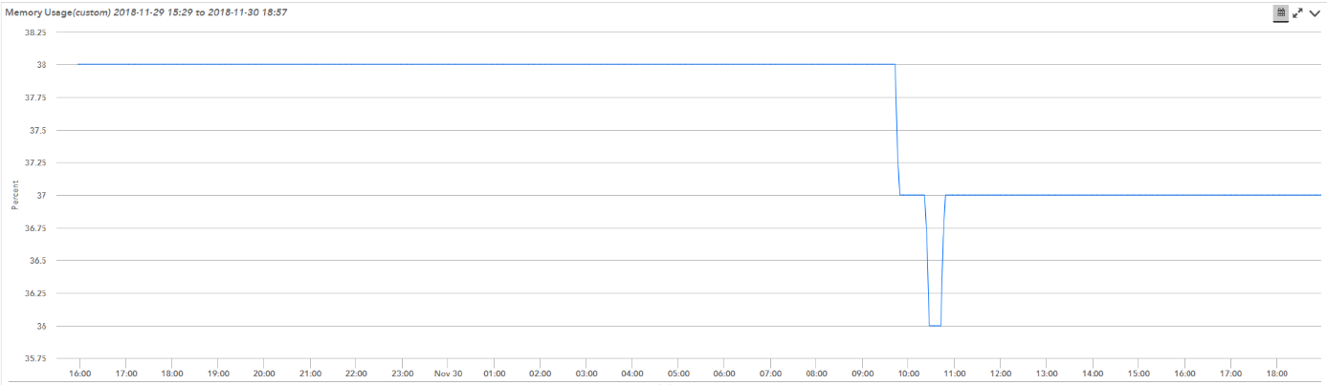
Task: Click the 37 value on Percent axis
Action: 41,195
